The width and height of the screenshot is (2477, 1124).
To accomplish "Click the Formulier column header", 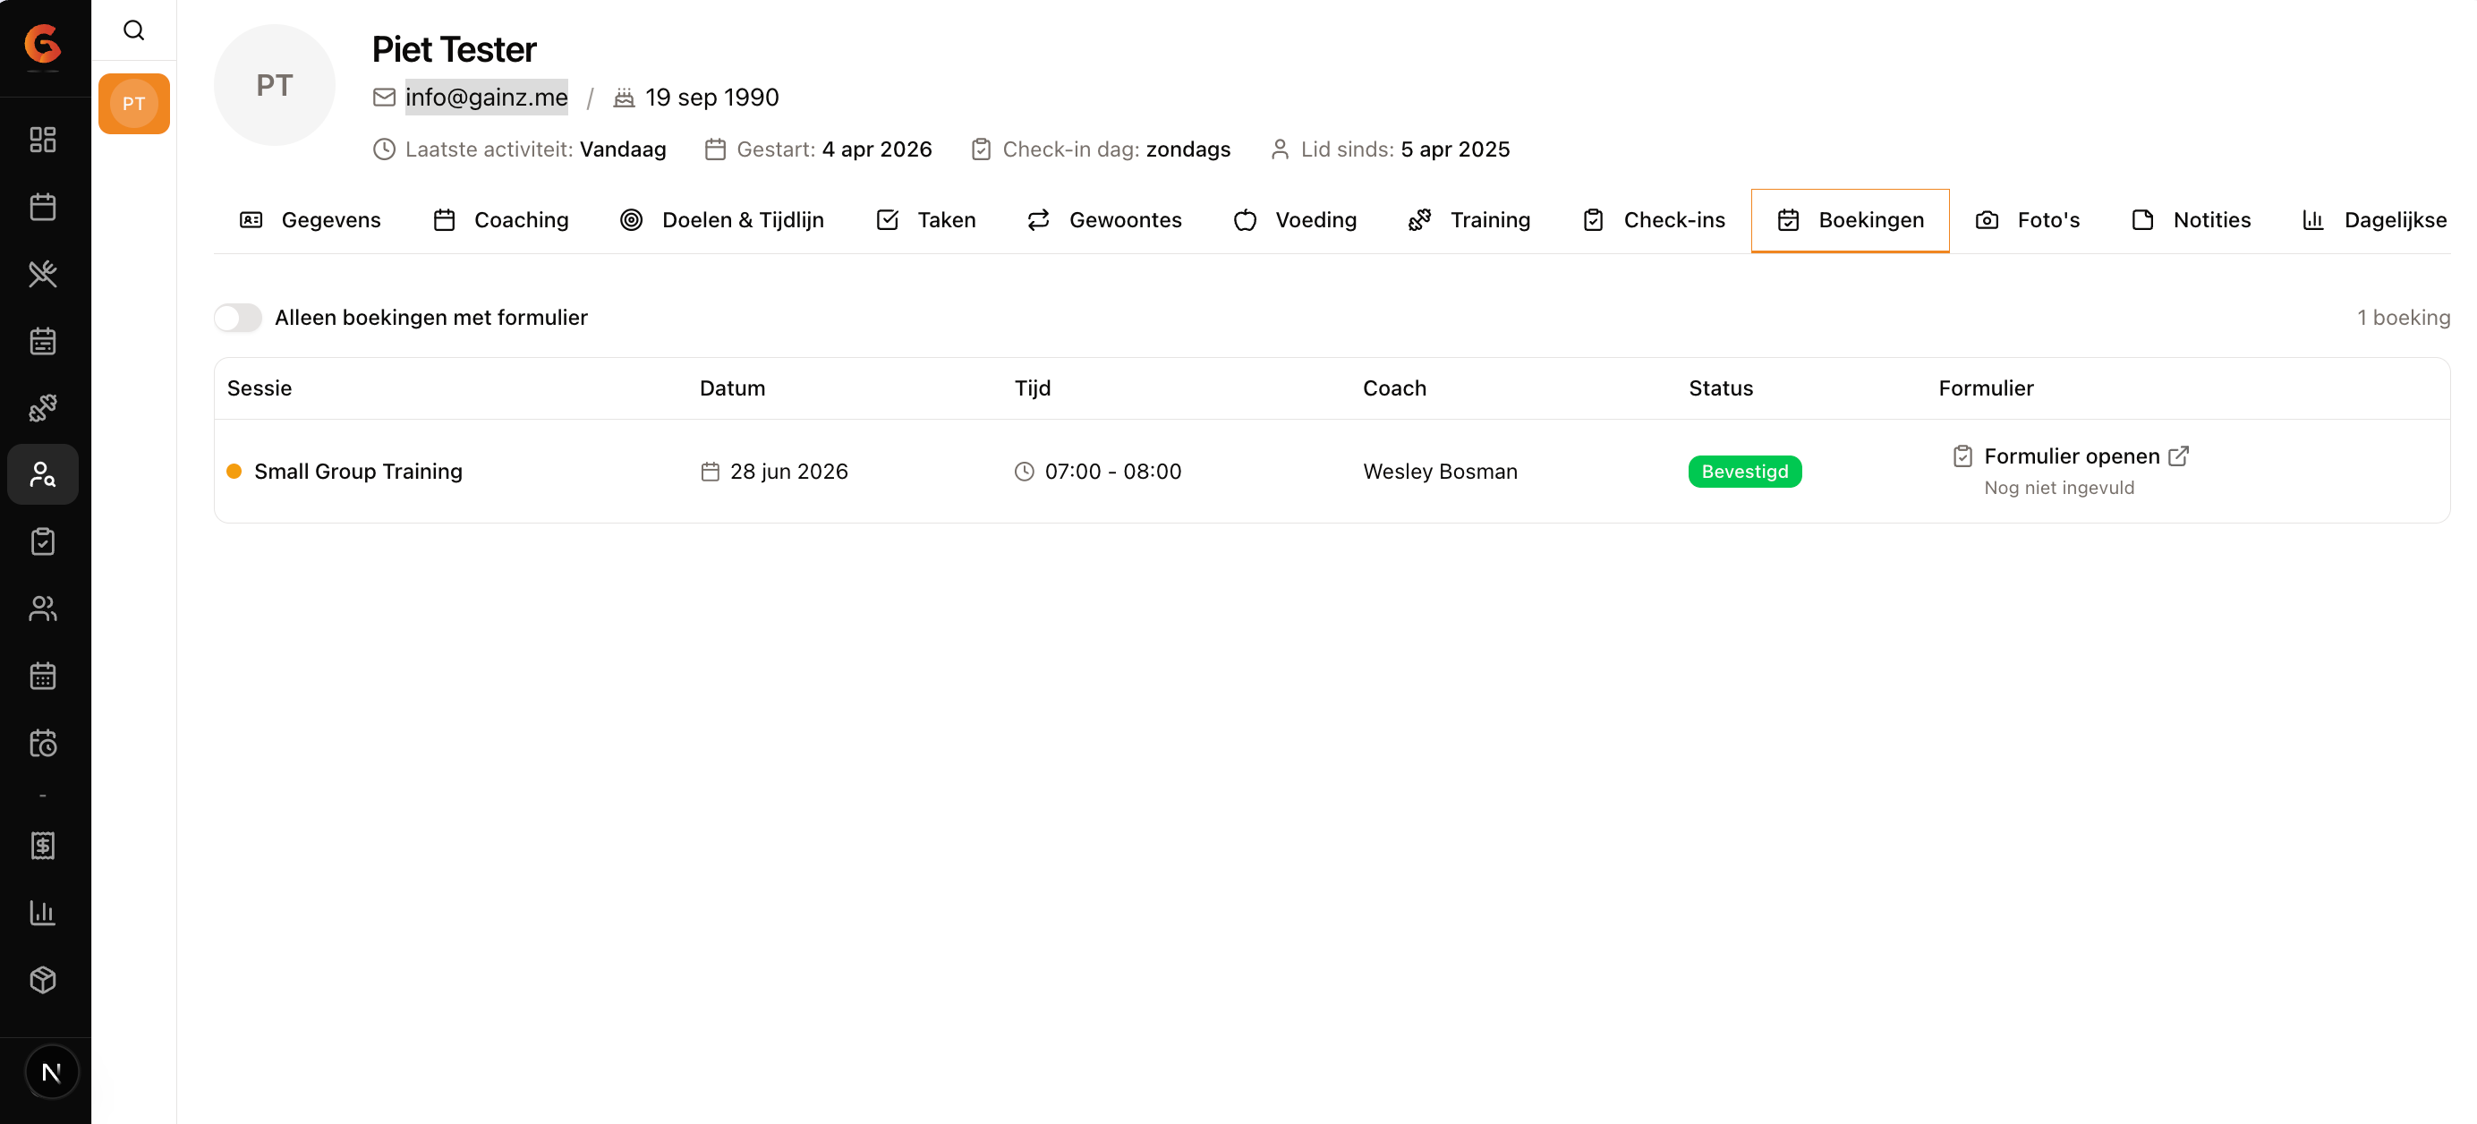I will [x=1986, y=388].
